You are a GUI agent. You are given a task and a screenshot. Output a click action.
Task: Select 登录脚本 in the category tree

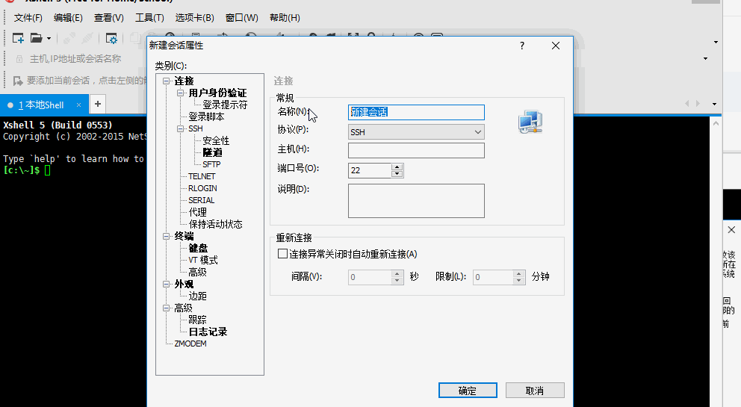point(206,116)
